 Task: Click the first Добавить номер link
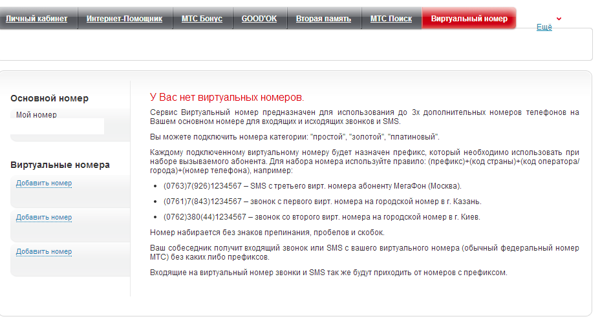[x=44, y=183]
